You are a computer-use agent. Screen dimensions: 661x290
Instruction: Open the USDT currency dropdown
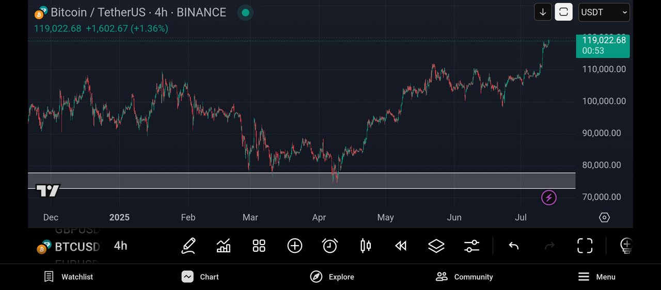[x=604, y=12]
